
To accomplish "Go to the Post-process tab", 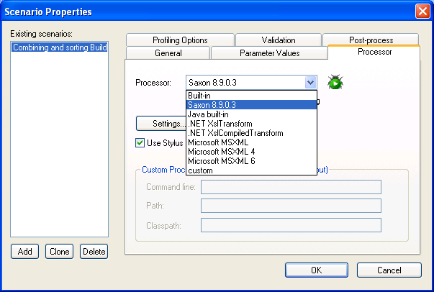I will click(371, 40).
